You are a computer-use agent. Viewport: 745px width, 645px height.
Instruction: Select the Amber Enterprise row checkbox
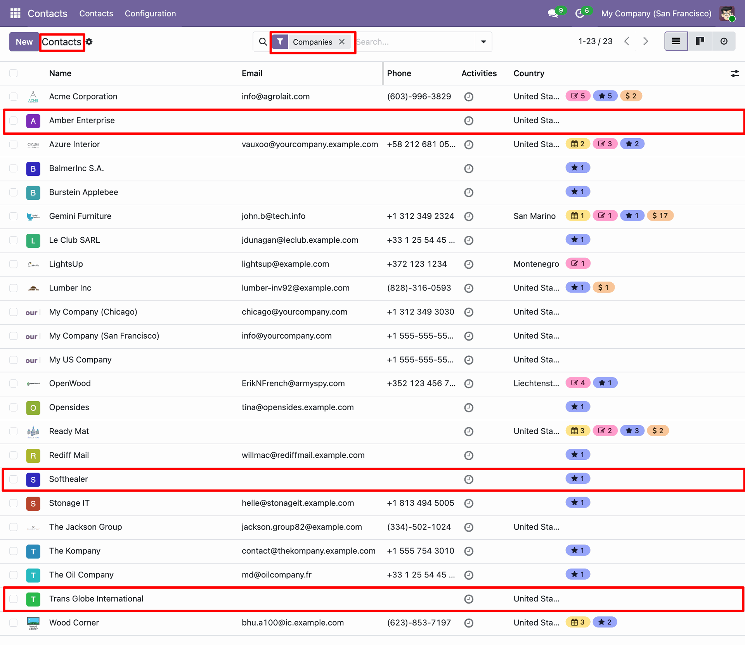(x=14, y=121)
